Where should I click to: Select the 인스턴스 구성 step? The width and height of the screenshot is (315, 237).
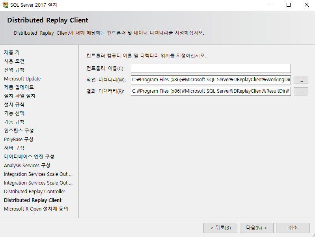19,131
